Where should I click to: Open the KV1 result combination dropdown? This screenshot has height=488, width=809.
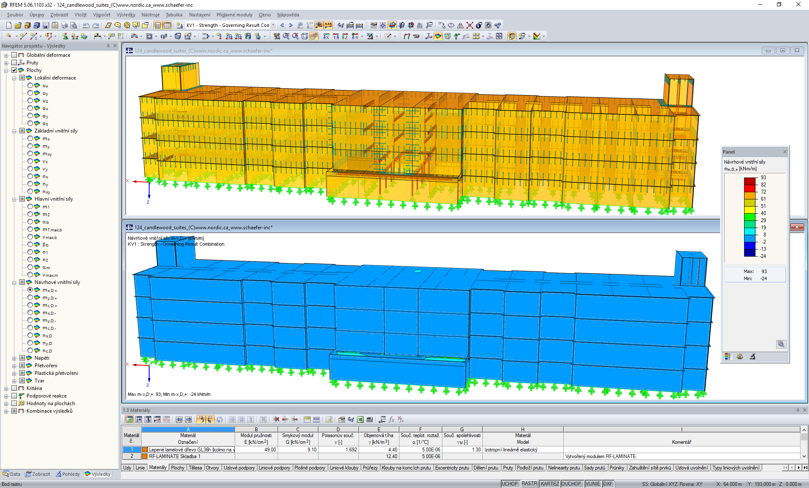[273, 25]
